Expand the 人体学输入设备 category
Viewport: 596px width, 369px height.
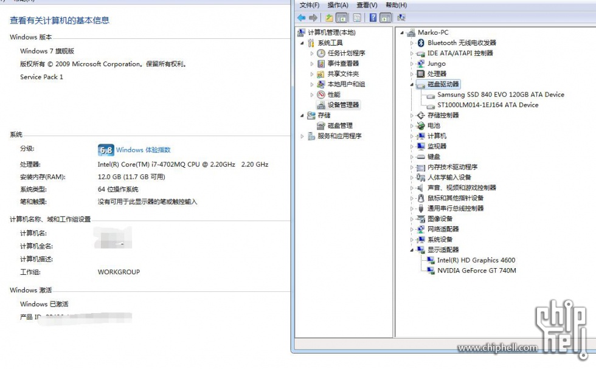click(412, 178)
